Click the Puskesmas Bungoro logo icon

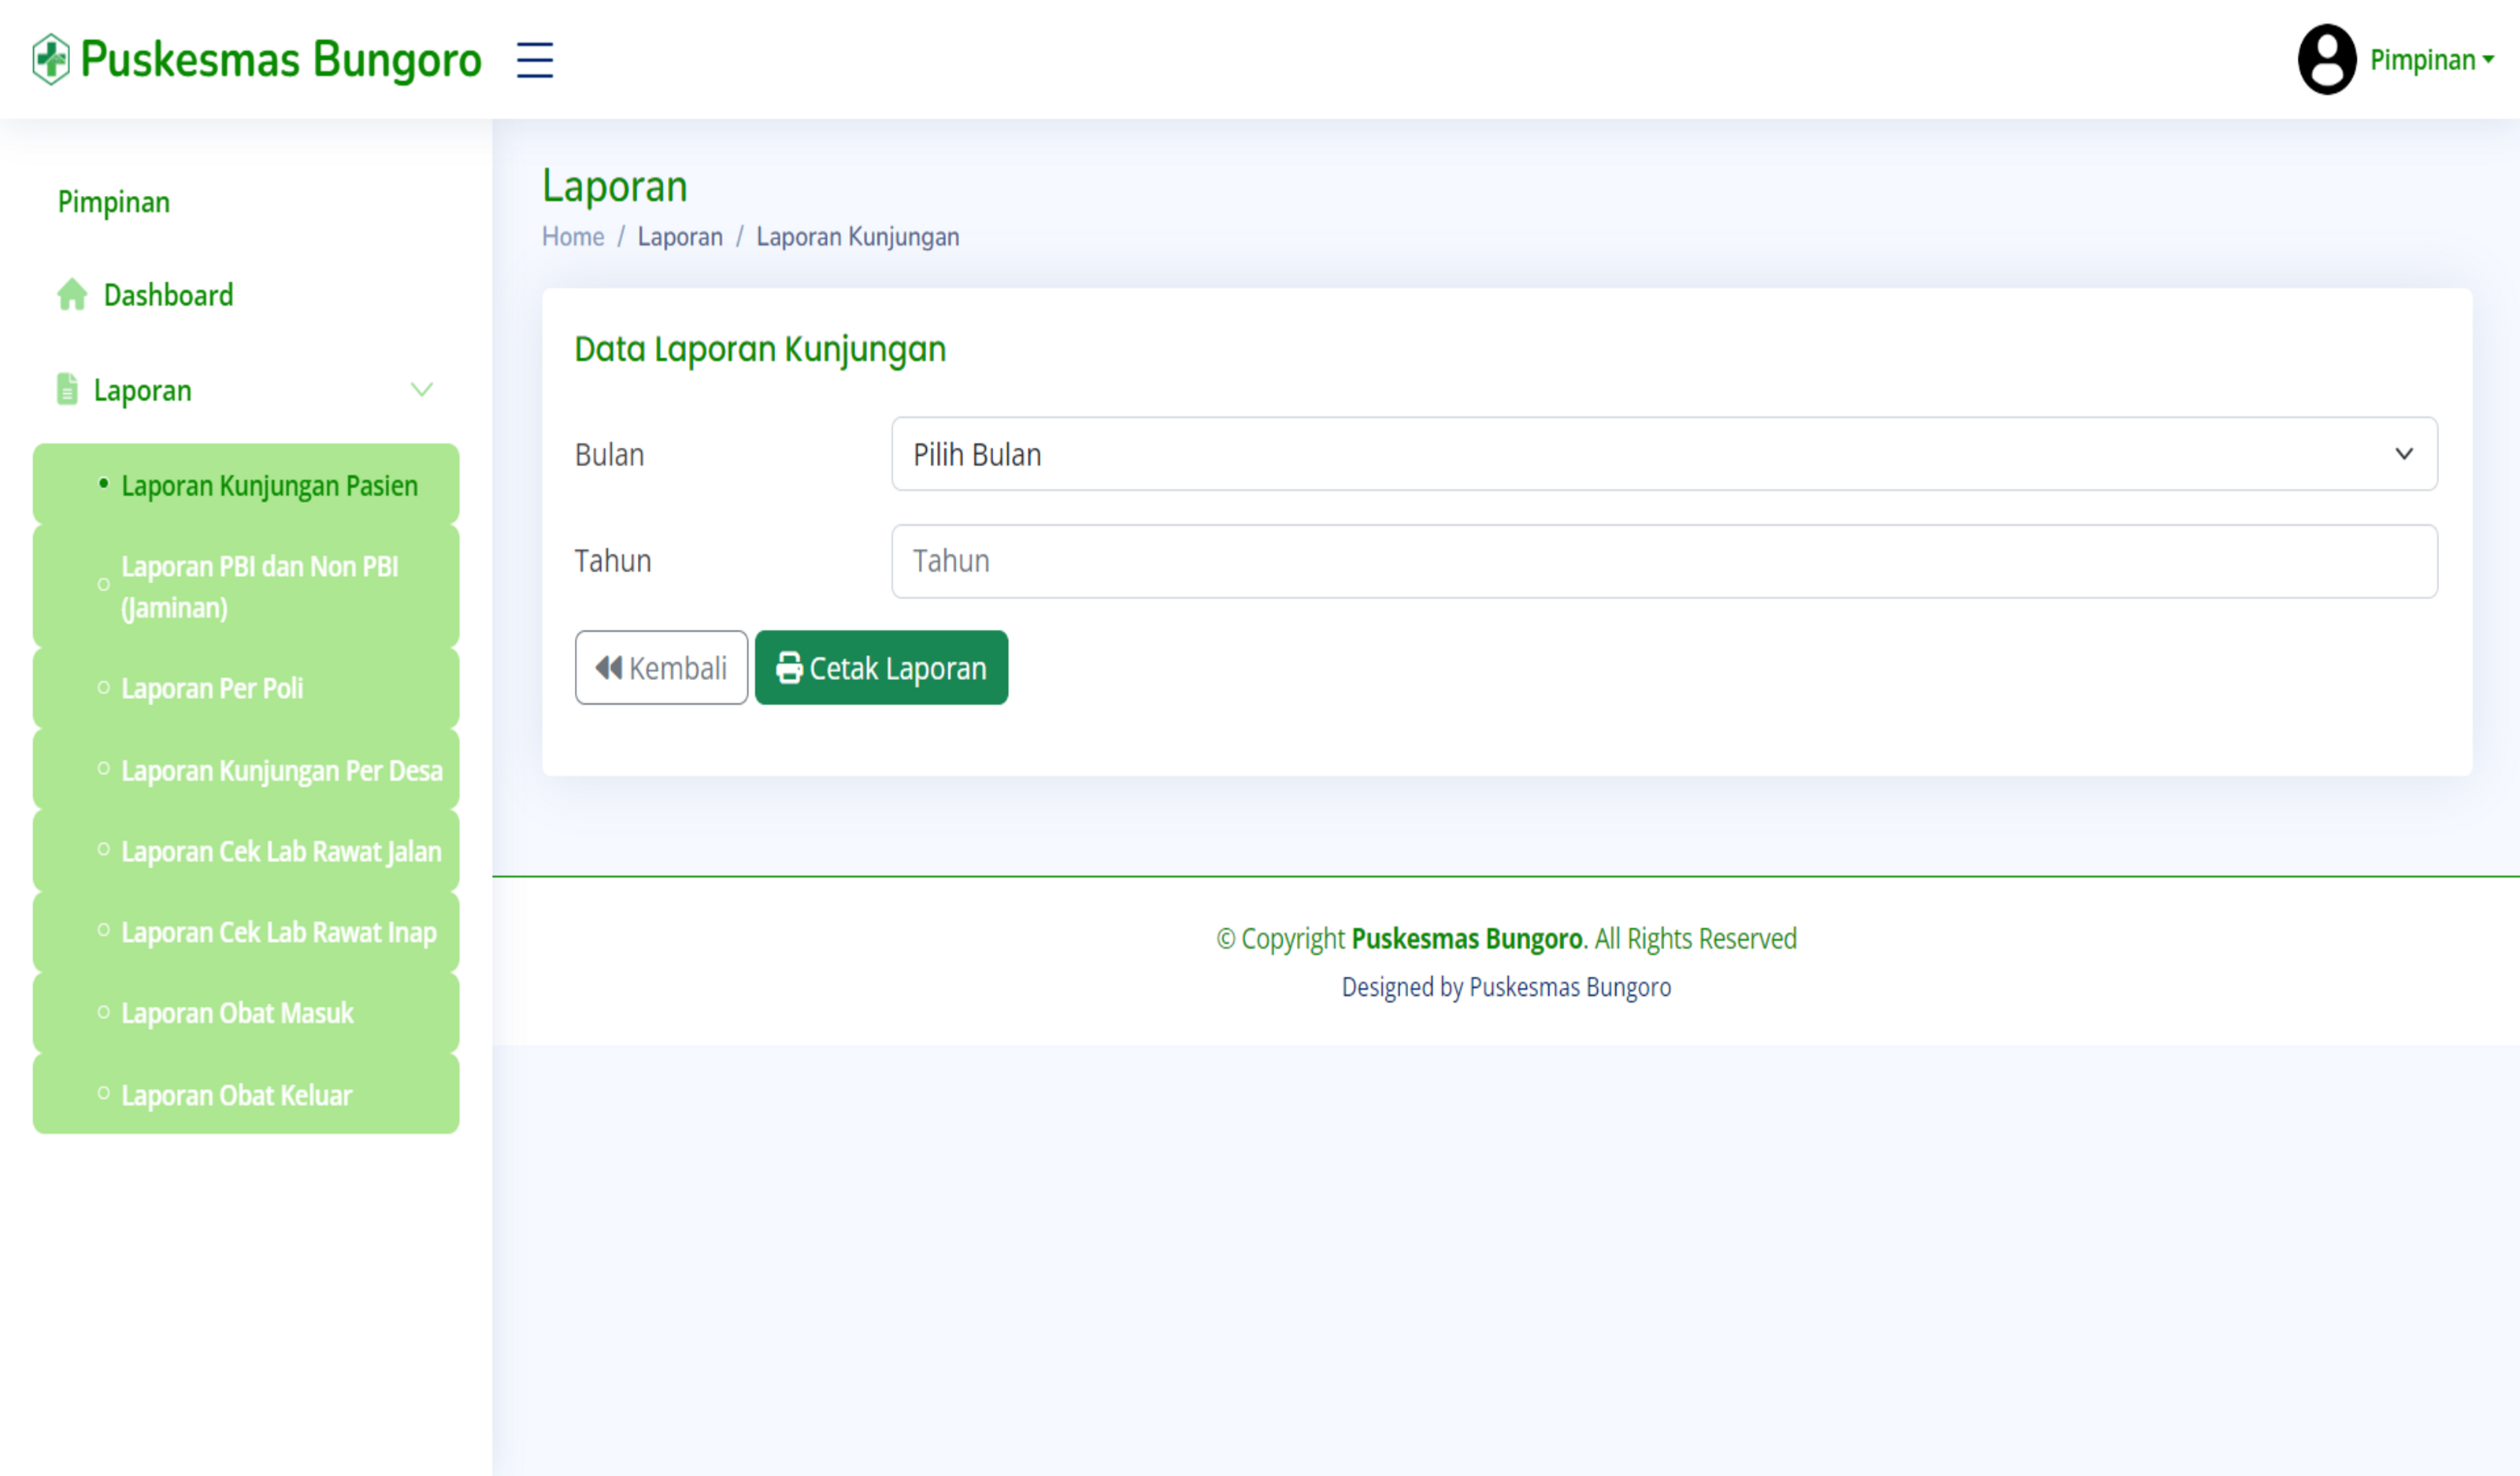pyautogui.click(x=50, y=60)
